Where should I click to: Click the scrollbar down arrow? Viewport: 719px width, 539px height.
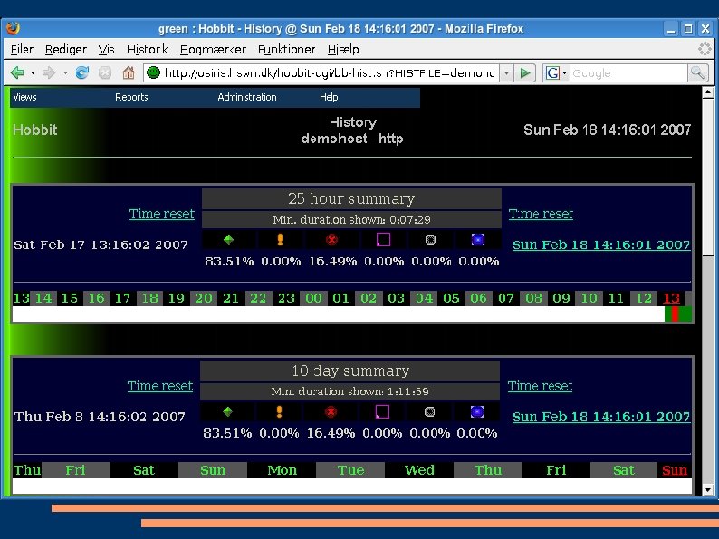click(707, 489)
